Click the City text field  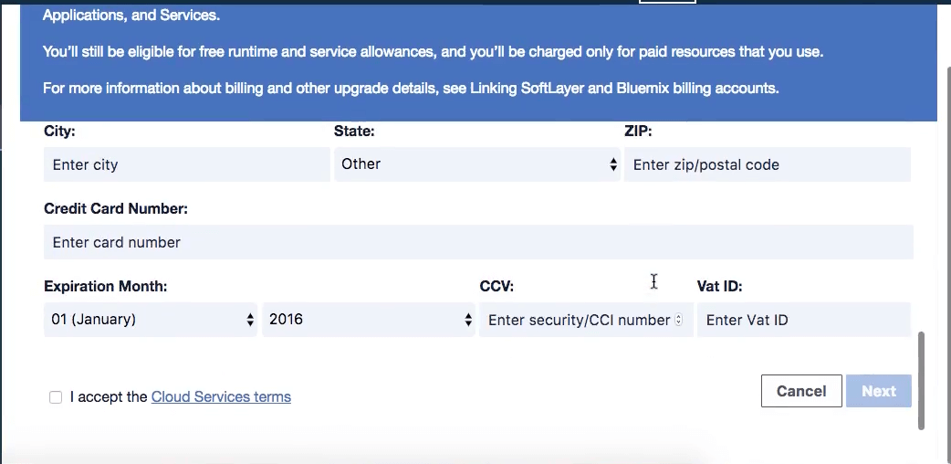pos(186,165)
